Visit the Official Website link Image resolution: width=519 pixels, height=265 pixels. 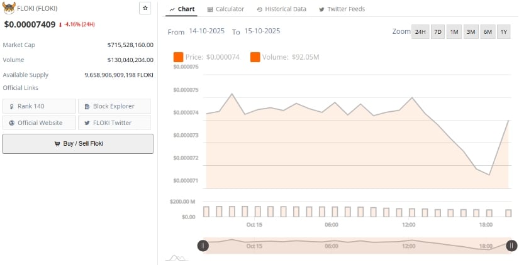[x=39, y=122]
